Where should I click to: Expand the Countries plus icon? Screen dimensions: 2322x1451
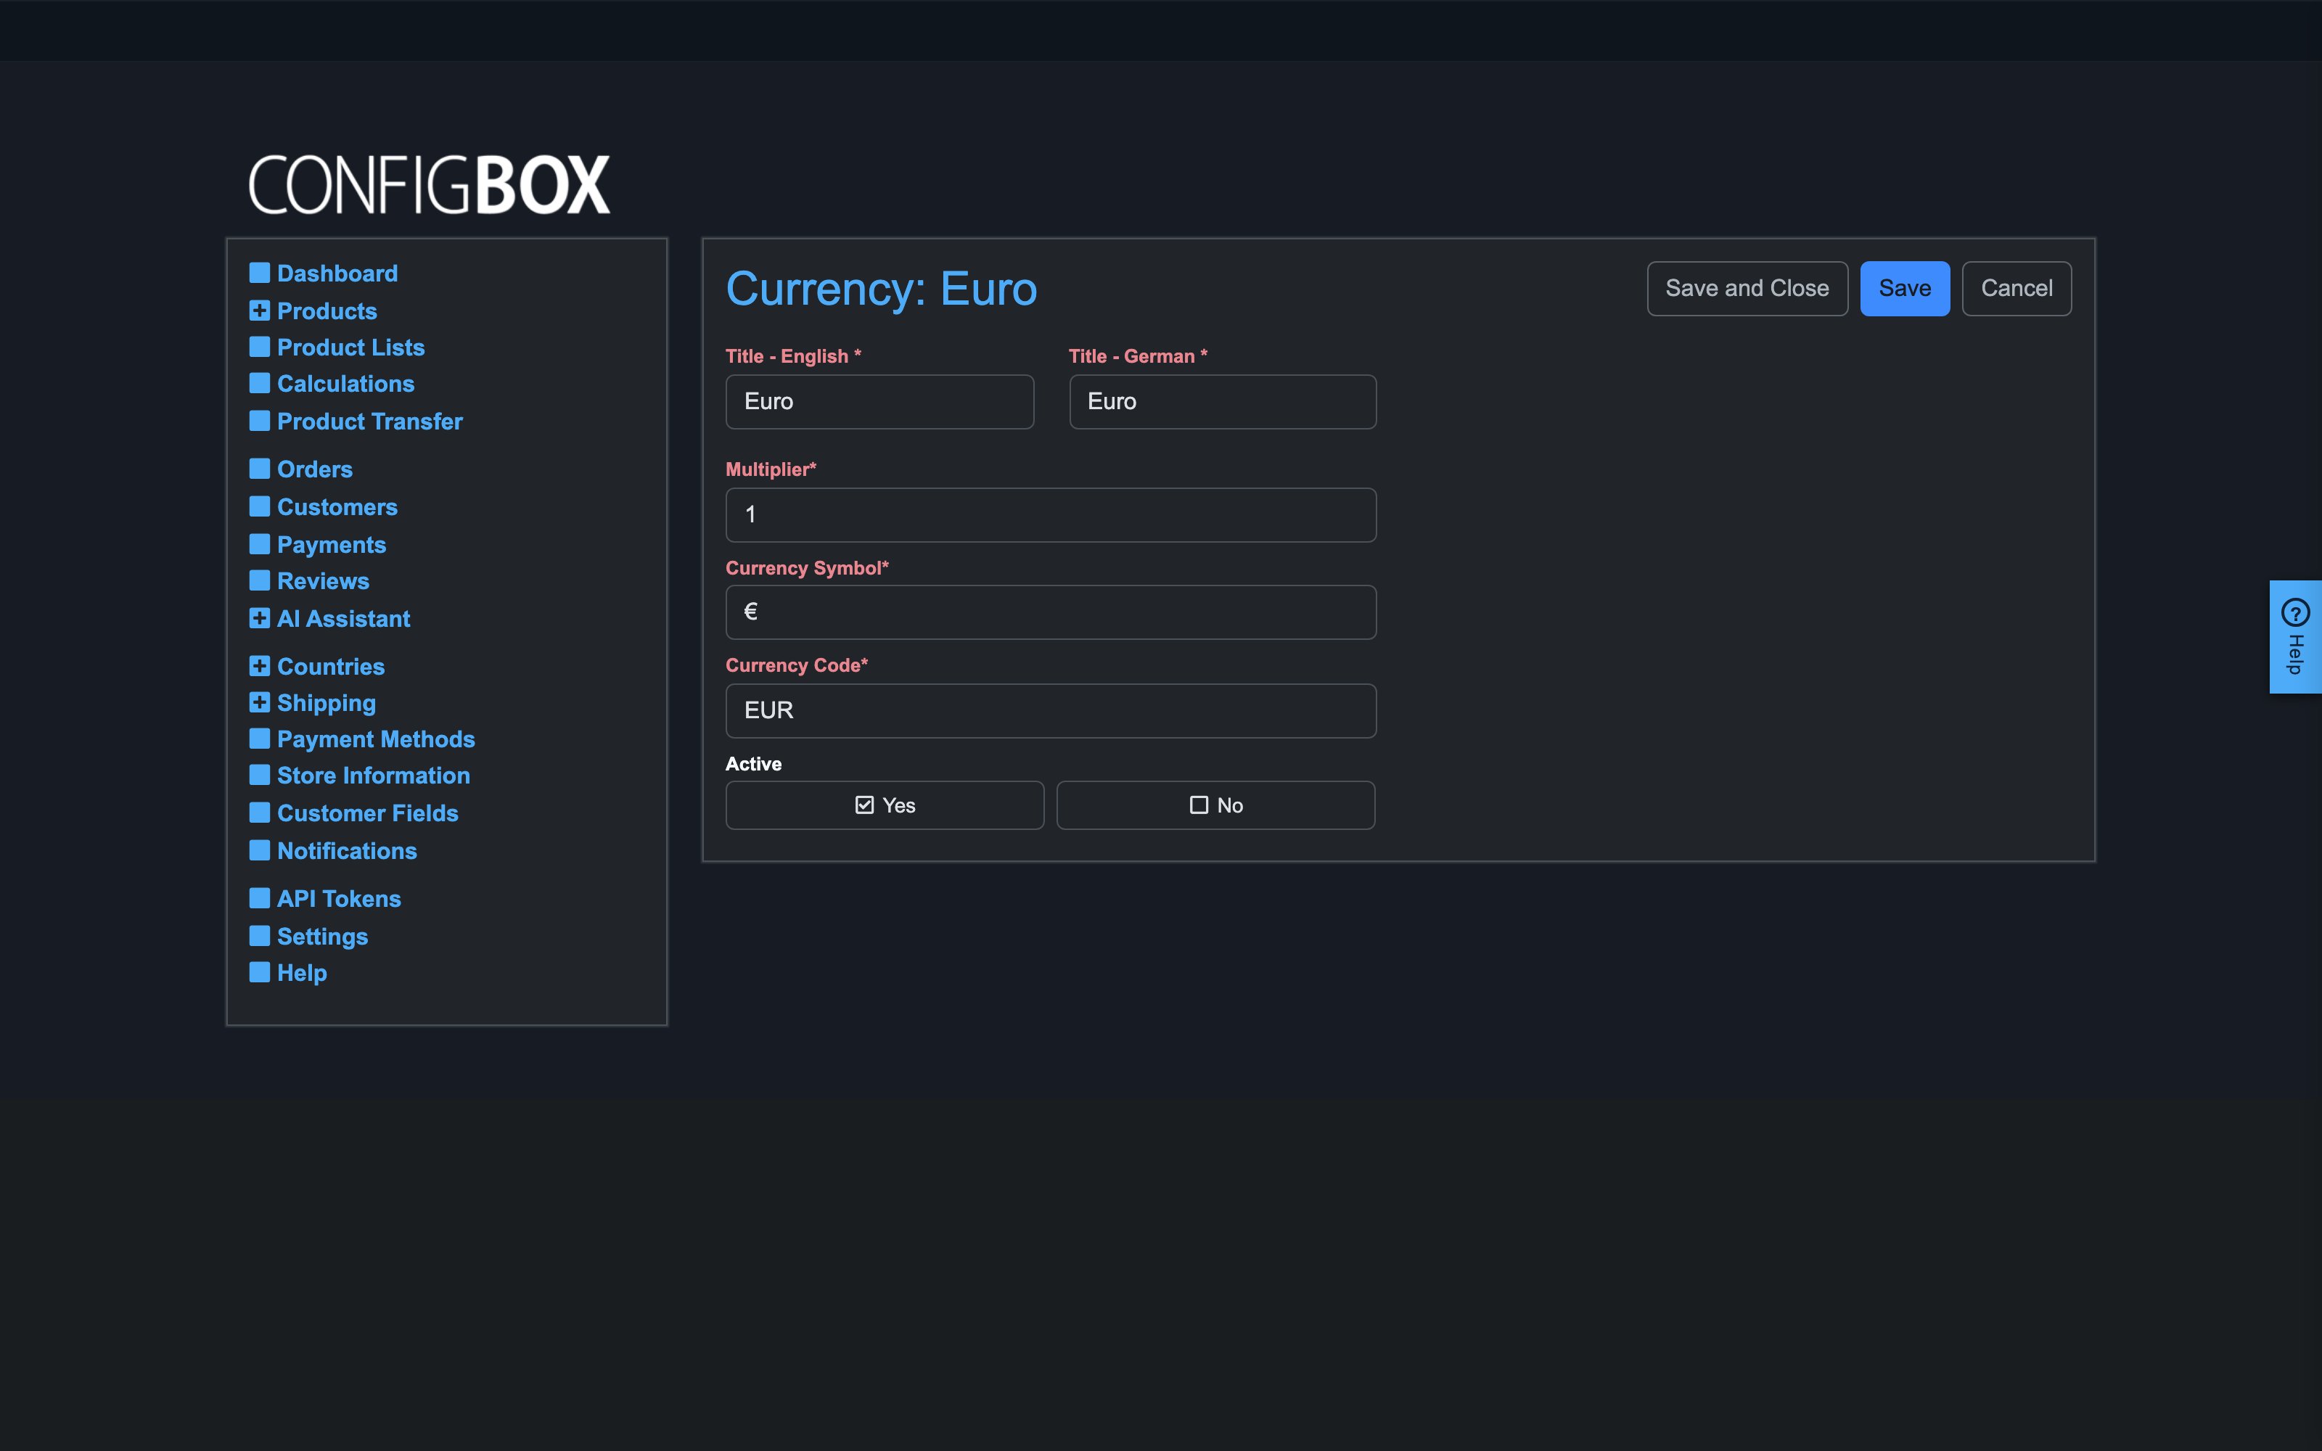(x=259, y=666)
